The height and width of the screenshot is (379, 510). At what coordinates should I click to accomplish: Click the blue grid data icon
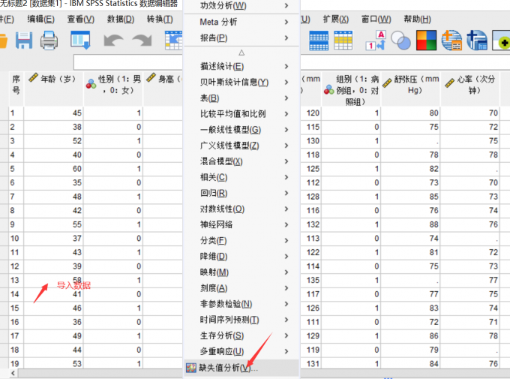(319, 41)
